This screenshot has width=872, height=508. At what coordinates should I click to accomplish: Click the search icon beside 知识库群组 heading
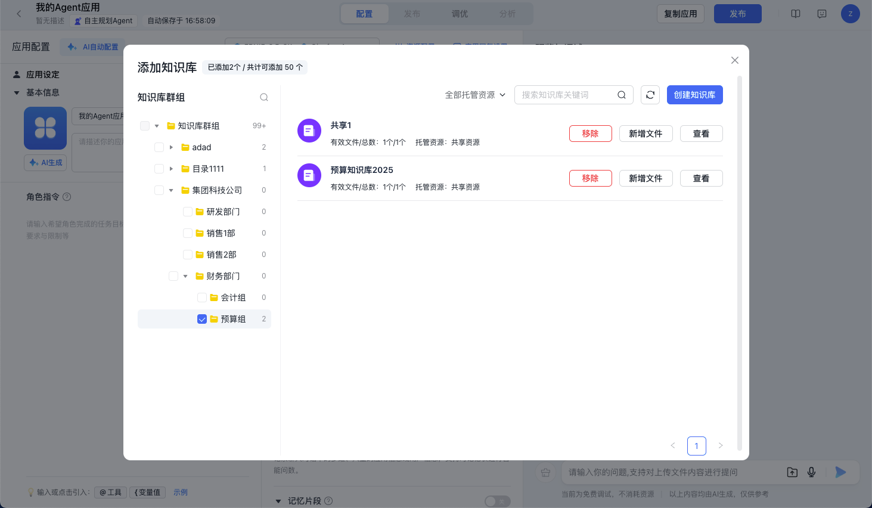(264, 97)
